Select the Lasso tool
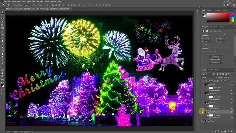This screenshot has height=133, width=236. (3, 18)
